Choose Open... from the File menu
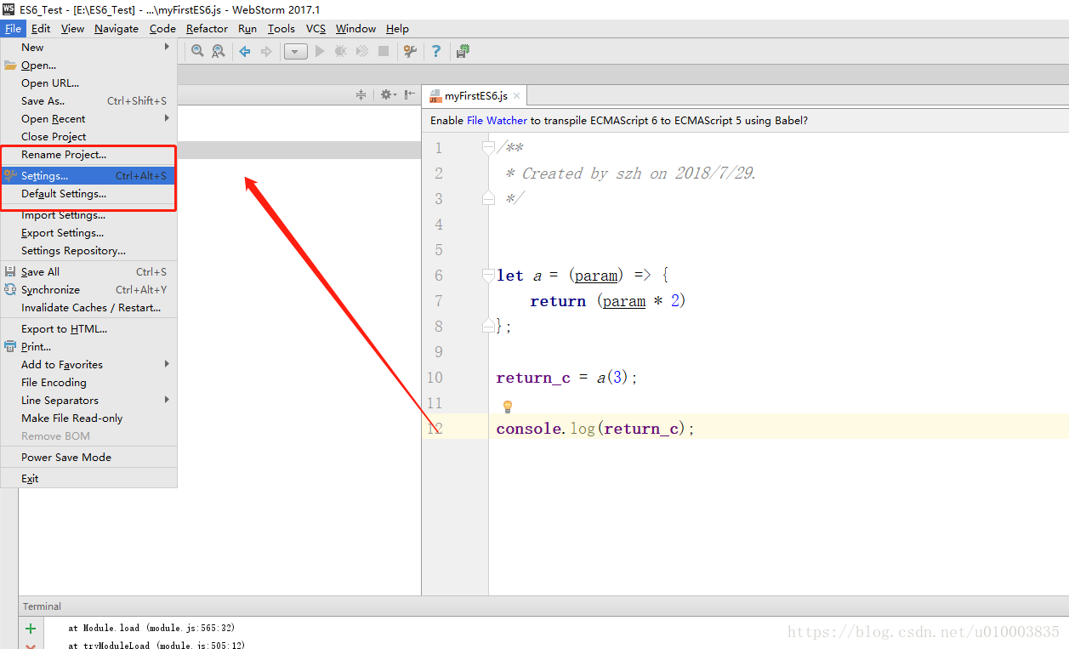The height and width of the screenshot is (649, 1069). point(88,65)
